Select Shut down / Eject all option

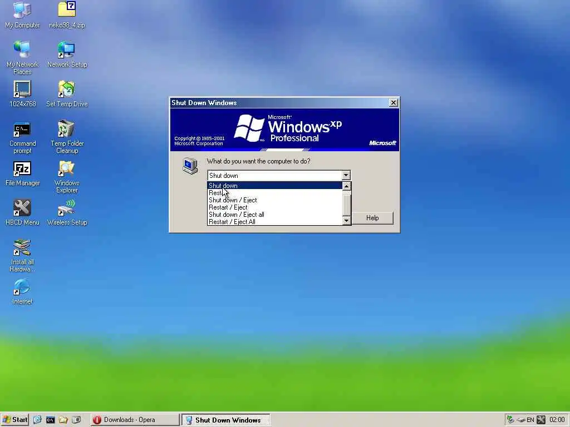pos(274,215)
